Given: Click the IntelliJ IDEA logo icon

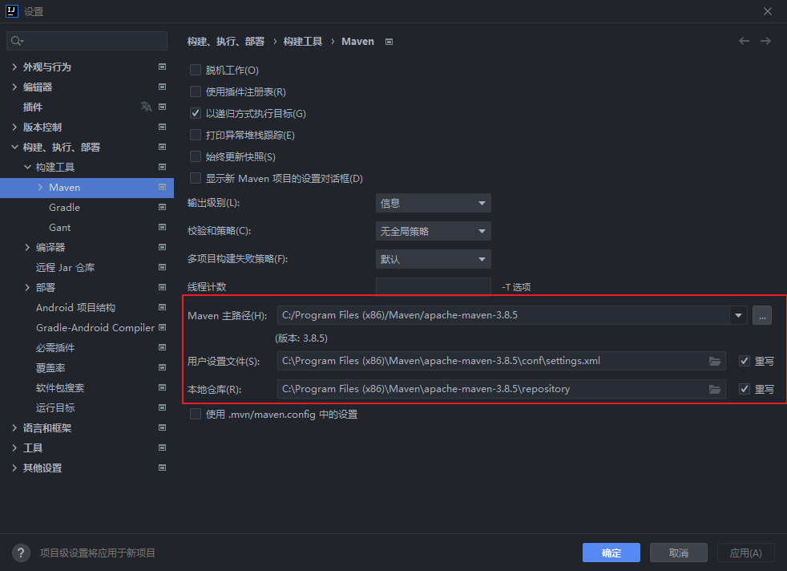Looking at the screenshot, I should [11, 11].
